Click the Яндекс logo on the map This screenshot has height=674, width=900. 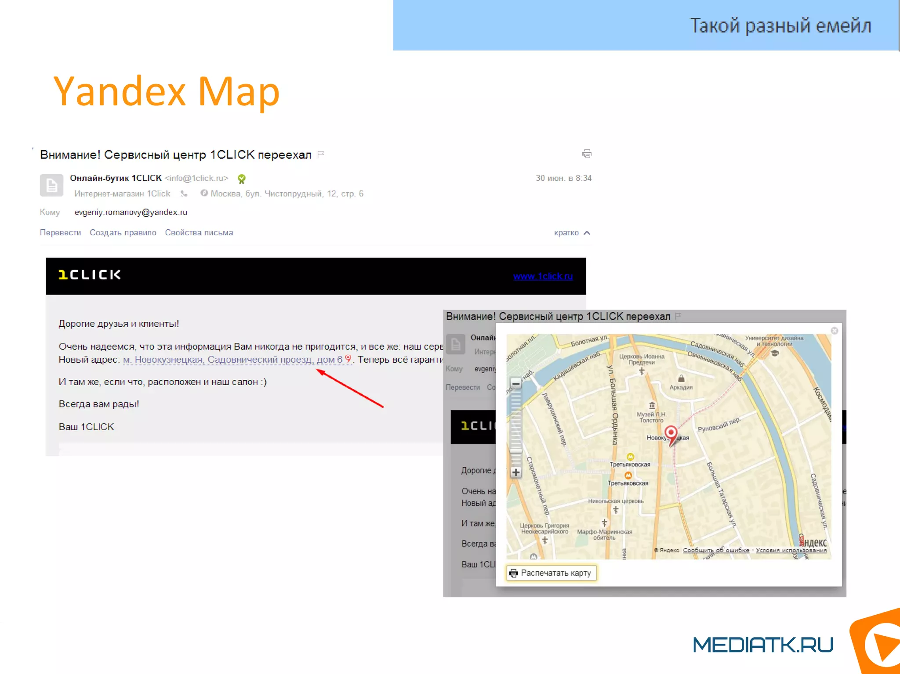813,542
